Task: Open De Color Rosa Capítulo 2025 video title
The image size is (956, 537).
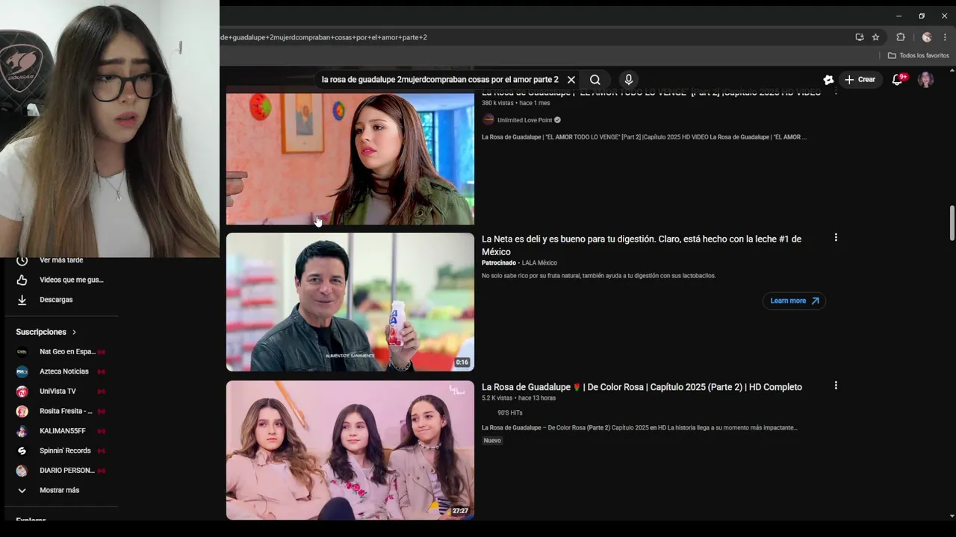Action: point(642,387)
